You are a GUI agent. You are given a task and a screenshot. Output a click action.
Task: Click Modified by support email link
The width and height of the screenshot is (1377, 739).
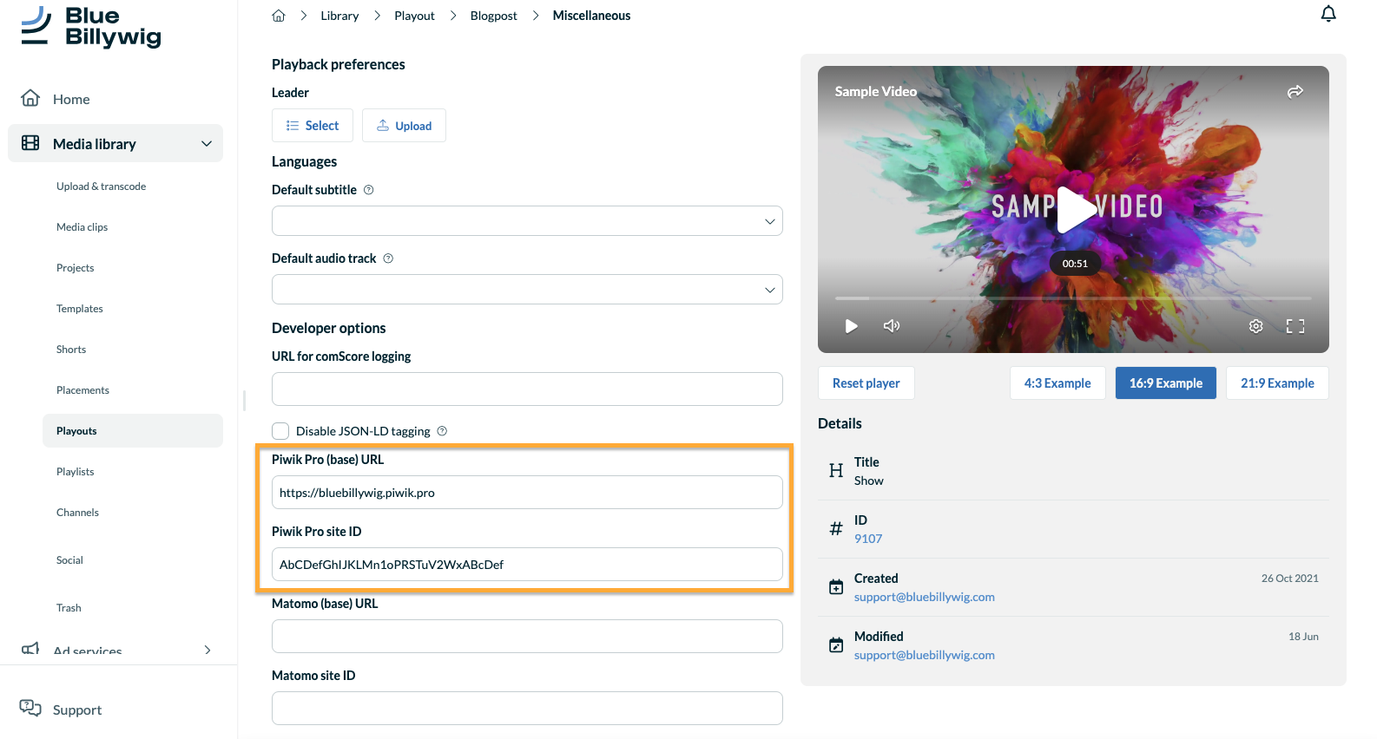pos(925,655)
